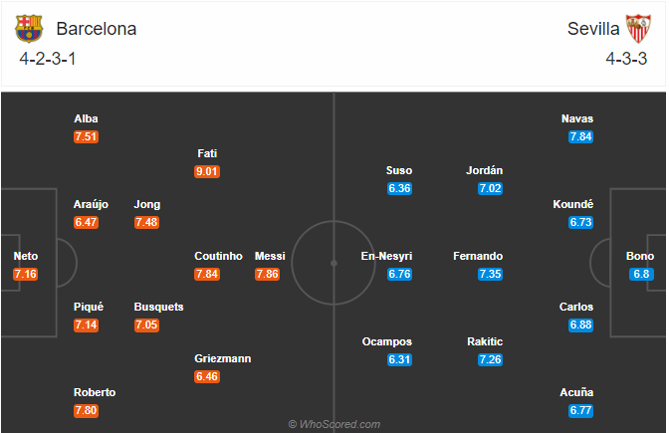The width and height of the screenshot is (669, 433).
Task: Open the Sevilla team name link
Action: click(x=593, y=29)
